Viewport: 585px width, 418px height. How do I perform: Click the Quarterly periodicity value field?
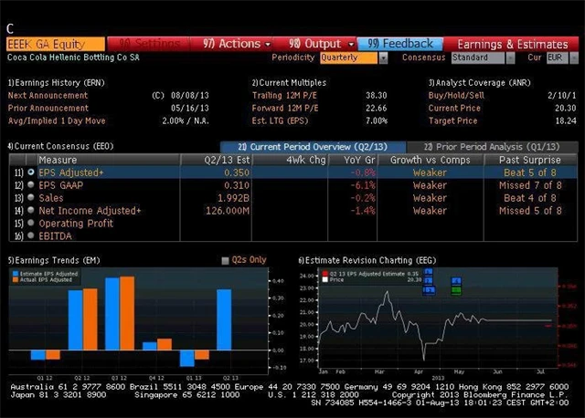point(348,57)
